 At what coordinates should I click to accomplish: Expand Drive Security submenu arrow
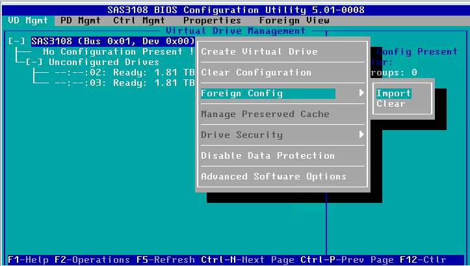(361, 135)
